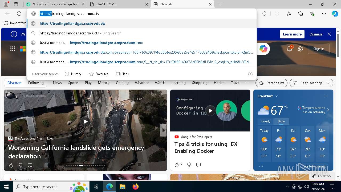Like the Docker IDX tips card
Screen dimensions: 341x192
click(177, 165)
